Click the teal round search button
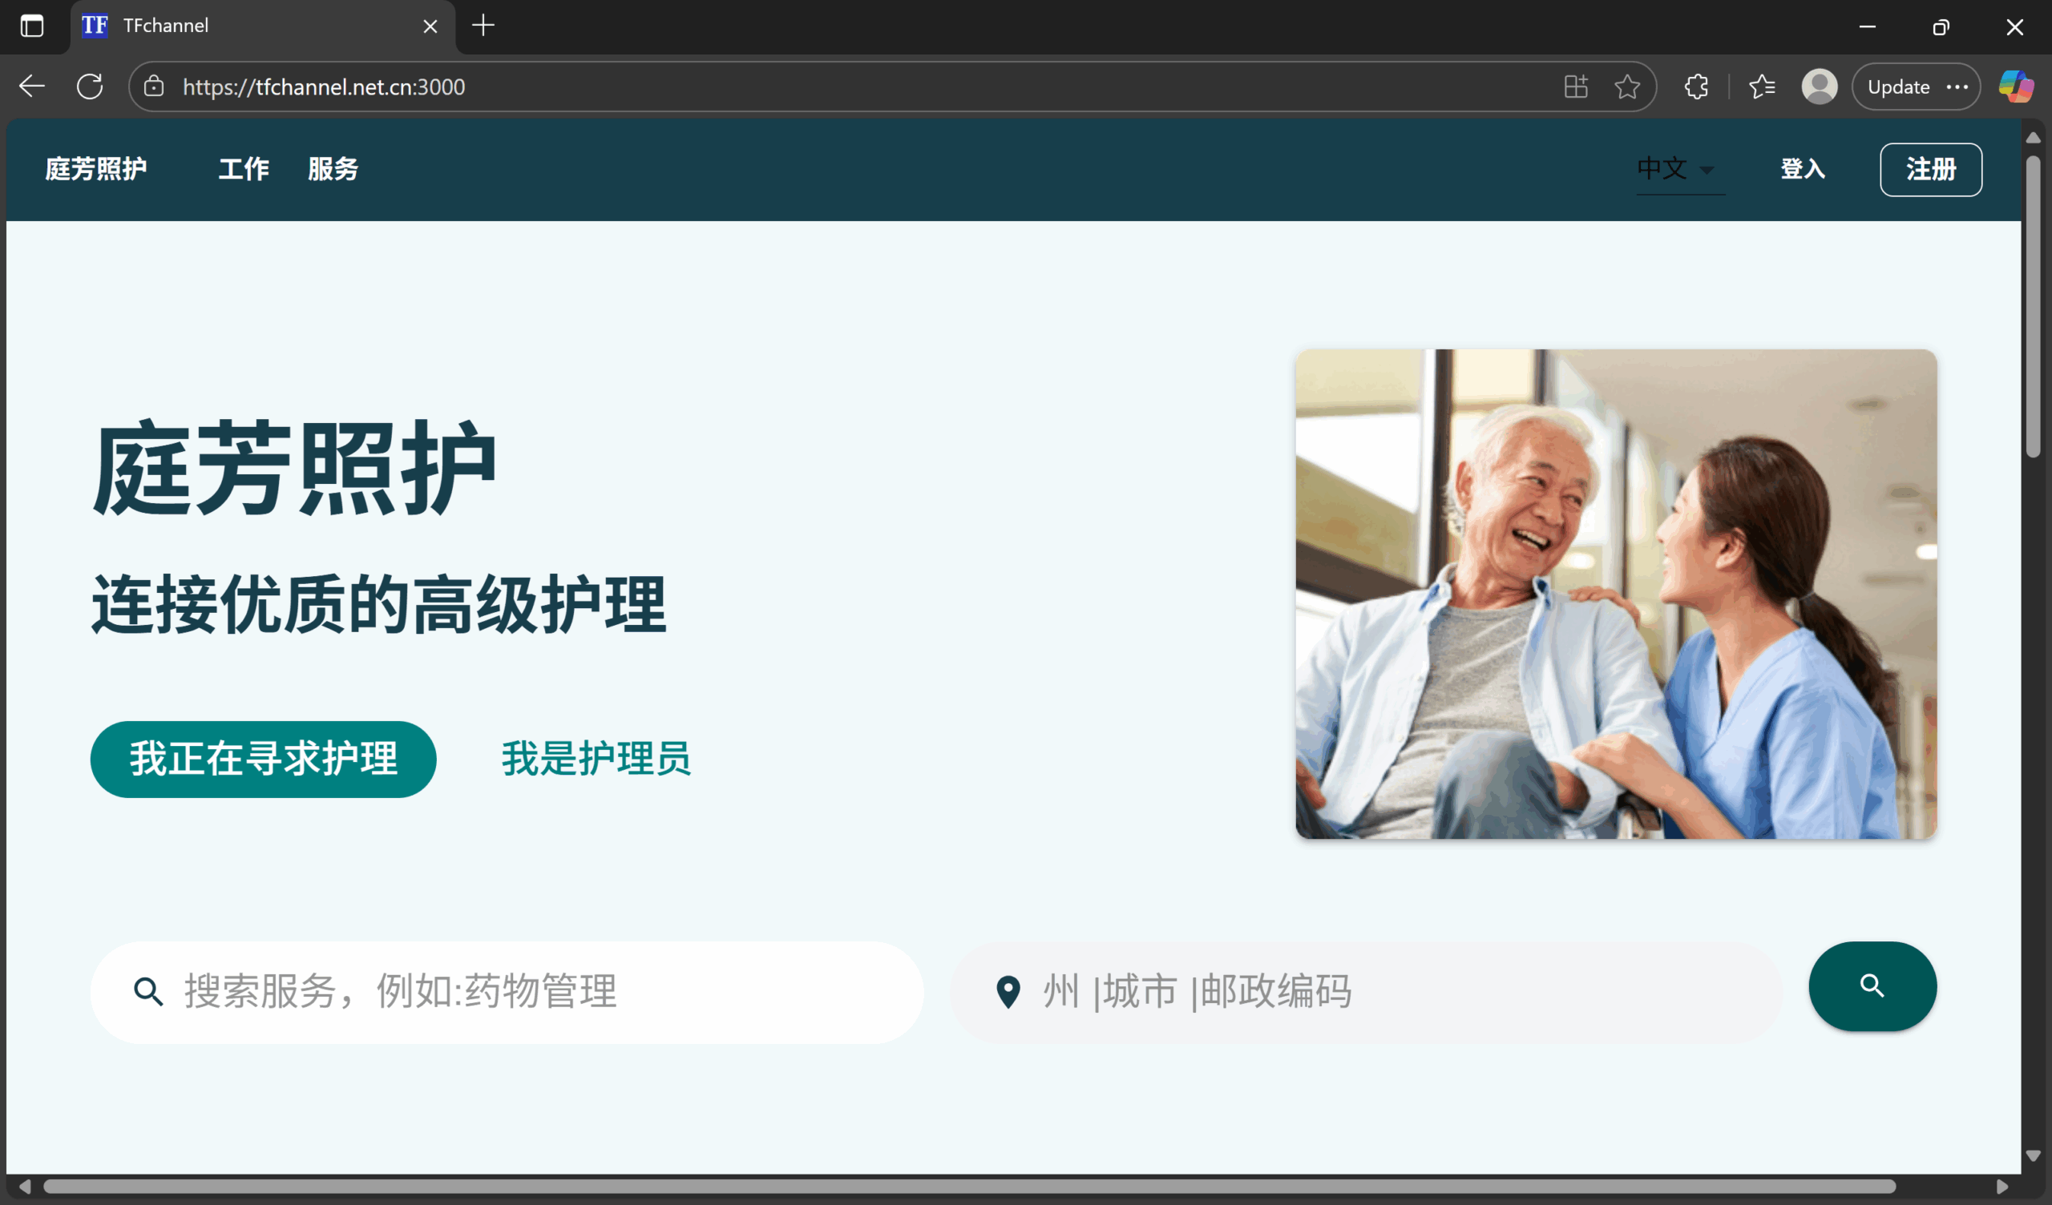The width and height of the screenshot is (2052, 1205). click(1872, 986)
